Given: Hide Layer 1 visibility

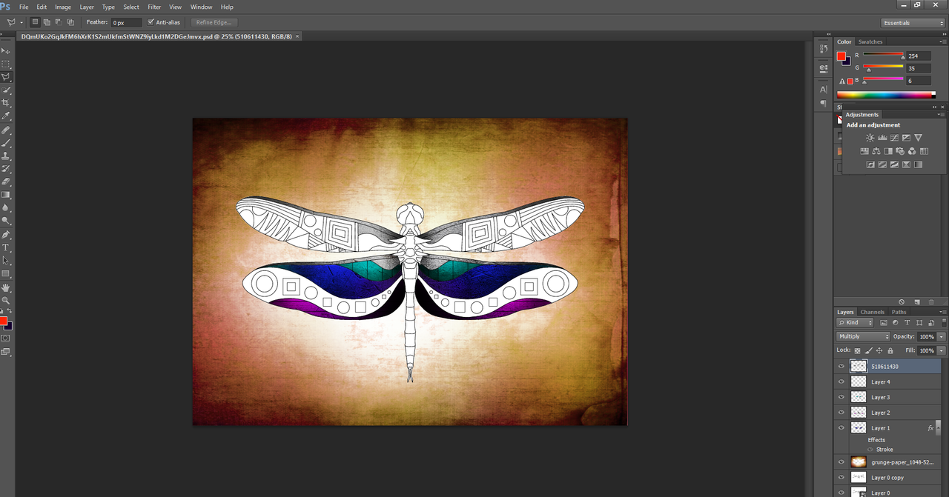Looking at the screenshot, I should [841, 428].
